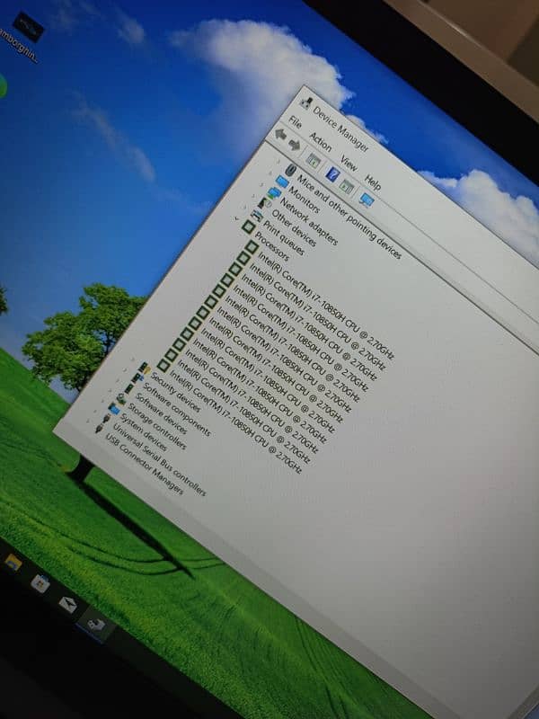Select the Software components label
Image resolution: width=539 pixels, height=719 pixels.
176,410
